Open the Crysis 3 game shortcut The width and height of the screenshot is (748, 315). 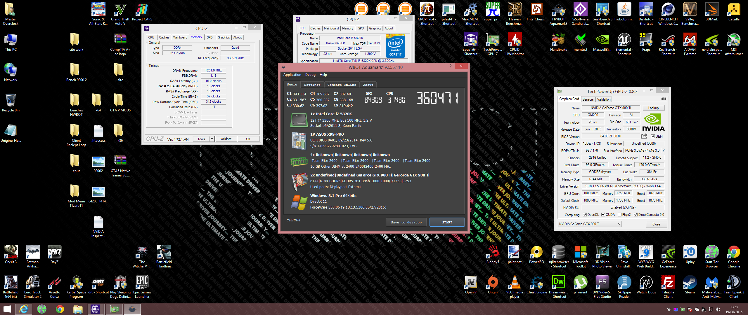pyautogui.click(x=11, y=255)
